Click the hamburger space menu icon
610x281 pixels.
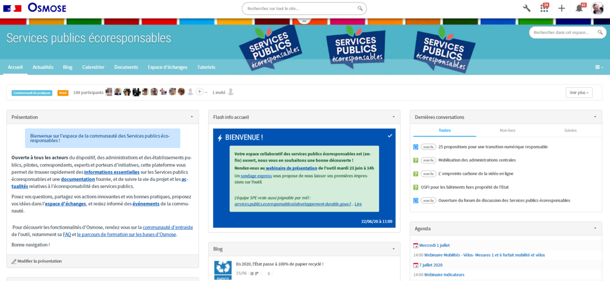599,67
